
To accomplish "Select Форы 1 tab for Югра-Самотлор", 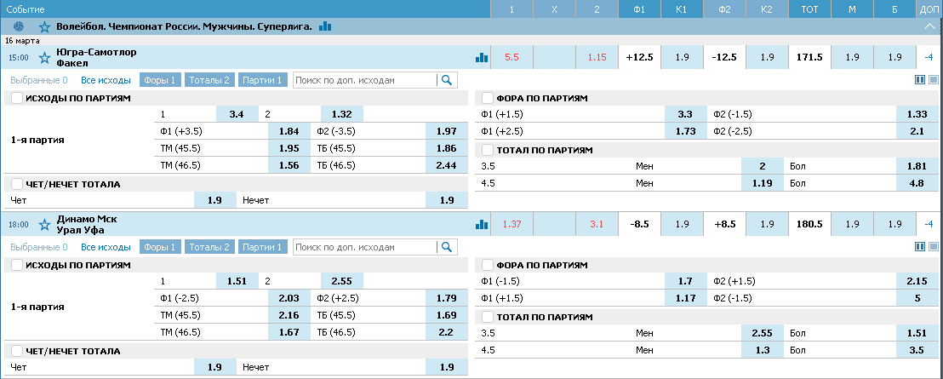I will pos(160,80).
